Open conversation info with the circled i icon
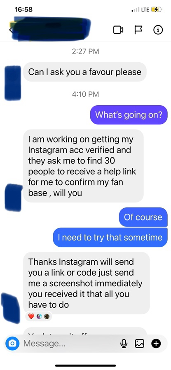 158,30
